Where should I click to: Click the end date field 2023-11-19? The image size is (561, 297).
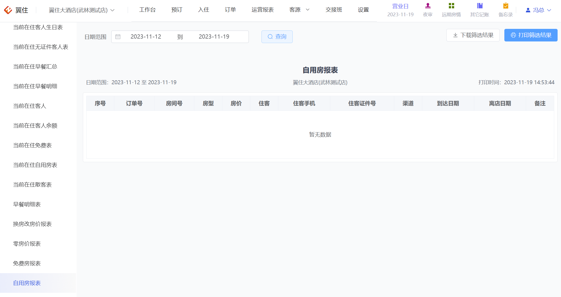[x=214, y=37]
